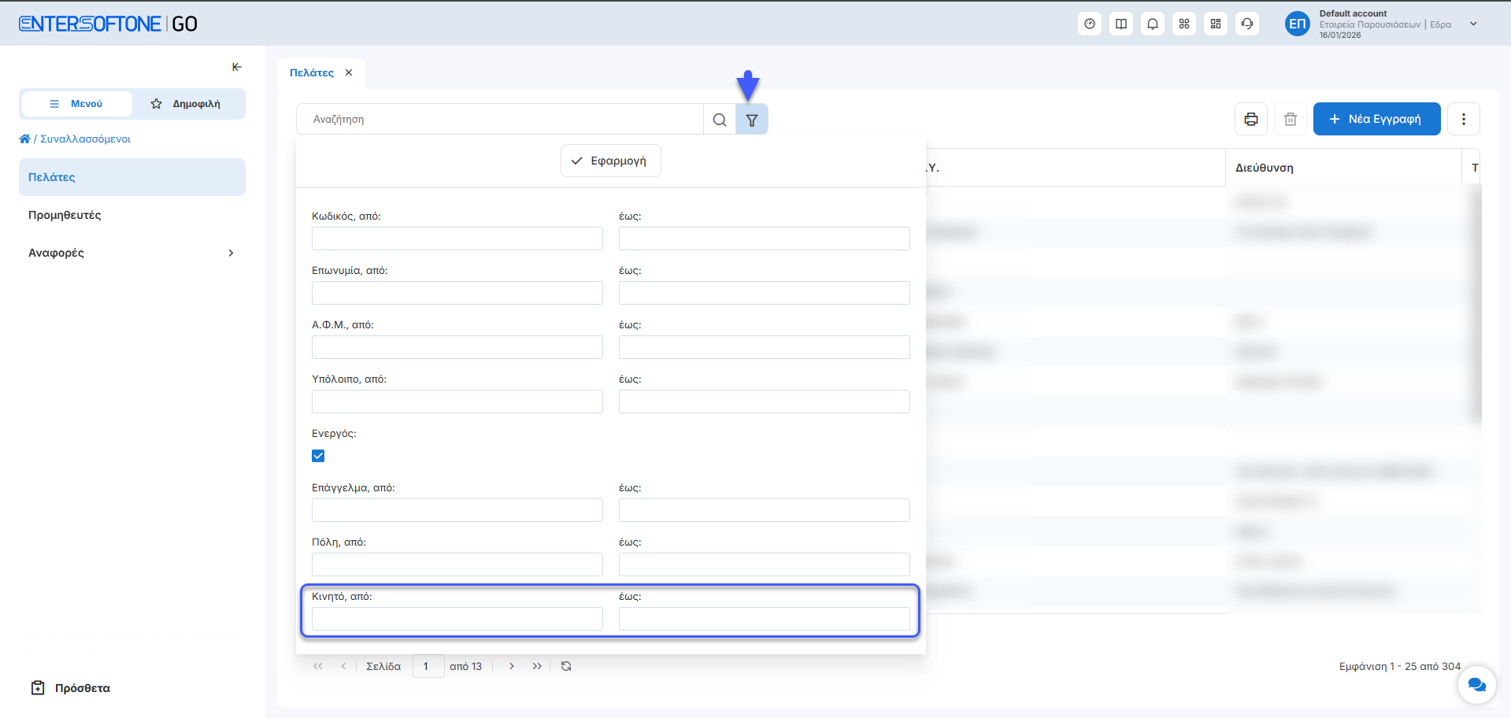
Task: Click the Κινητό, από input field
Action: tap(457, 619)
